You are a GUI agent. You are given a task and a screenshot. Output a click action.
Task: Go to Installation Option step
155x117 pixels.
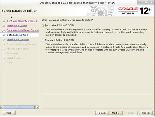[17, 26]
